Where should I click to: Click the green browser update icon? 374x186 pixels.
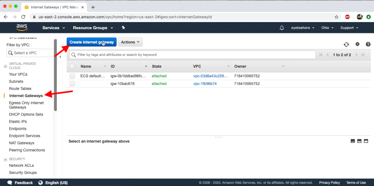coord(368,17)
